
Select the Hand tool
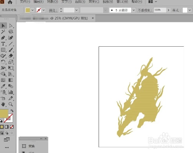tap(3, 104)
